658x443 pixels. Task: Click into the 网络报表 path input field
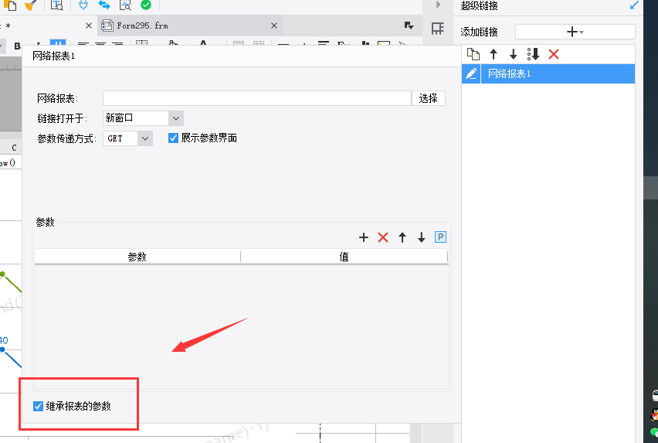point(257,98)
